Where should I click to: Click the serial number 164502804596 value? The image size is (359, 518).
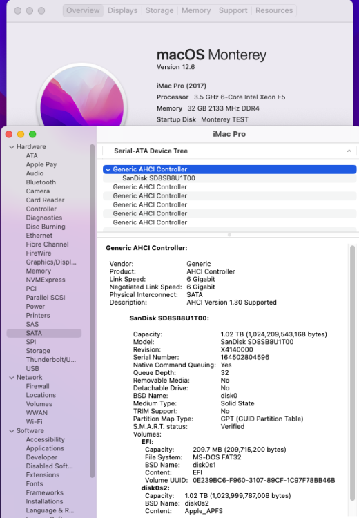click(x=244, y=358)
